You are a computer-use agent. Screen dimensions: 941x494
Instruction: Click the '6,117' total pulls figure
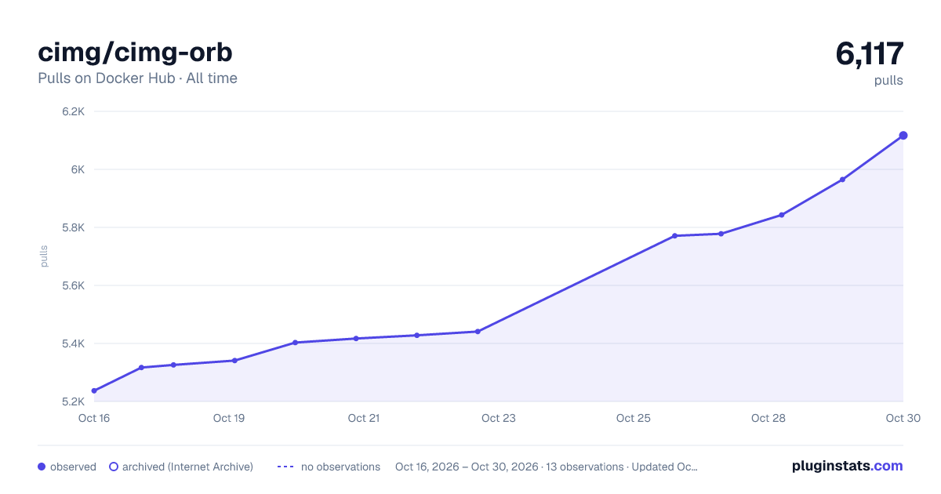point(870,53)
